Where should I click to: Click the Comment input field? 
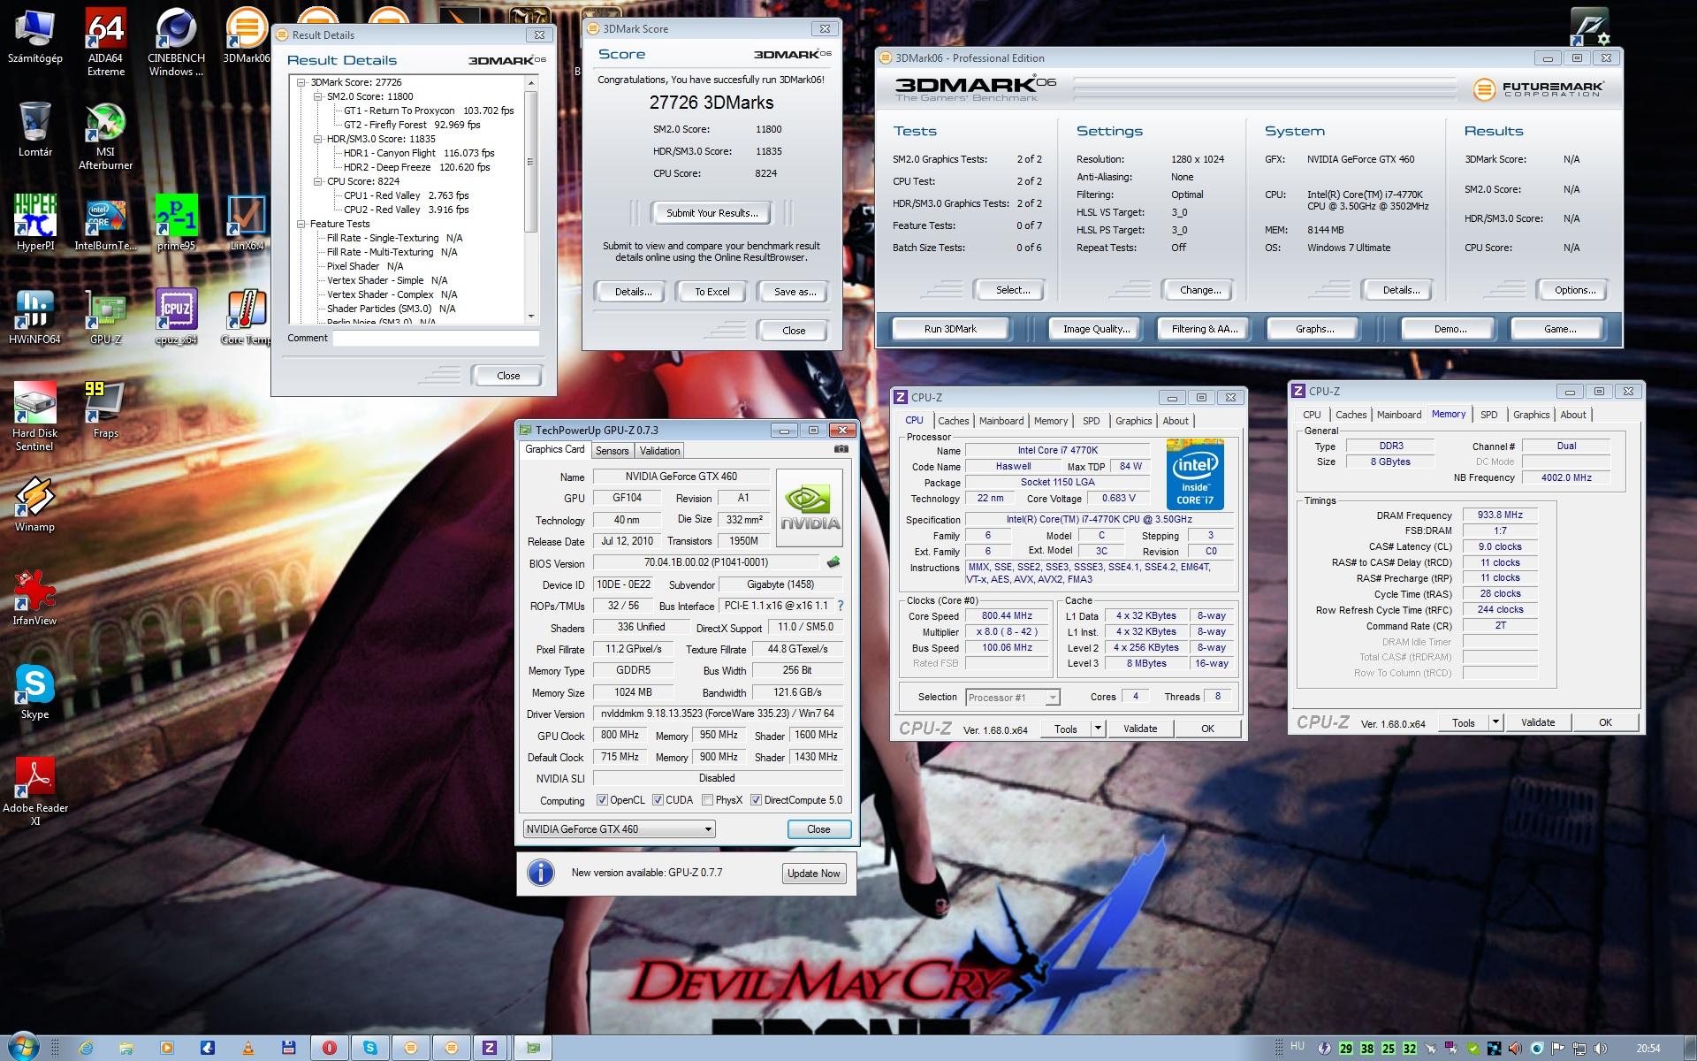(436, 339)
